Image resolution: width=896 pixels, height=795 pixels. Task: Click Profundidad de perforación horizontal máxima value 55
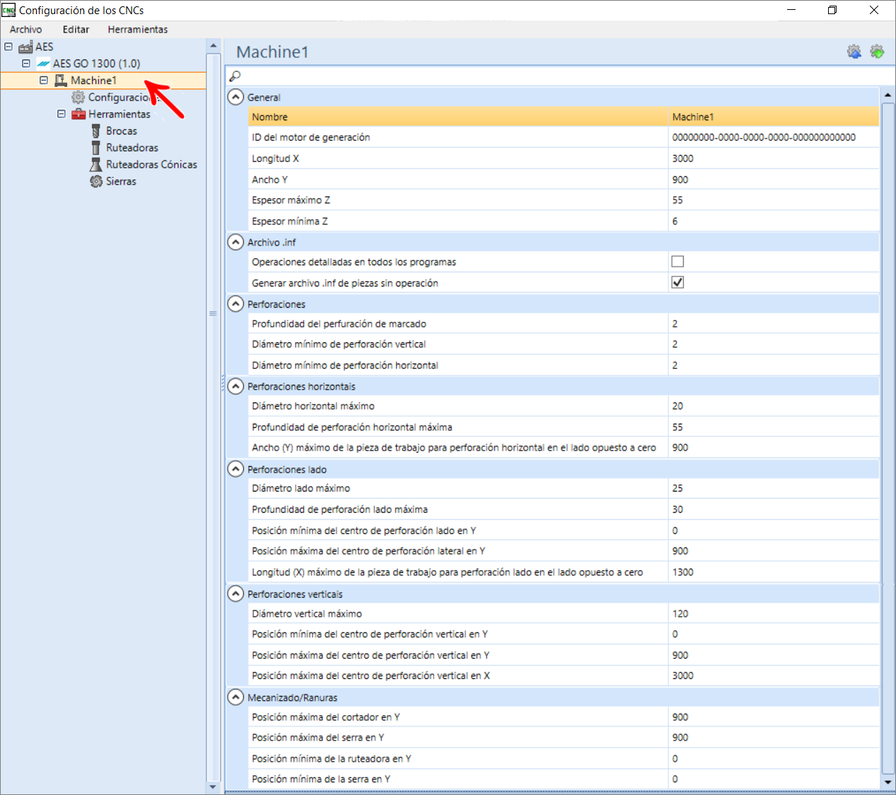774,427
